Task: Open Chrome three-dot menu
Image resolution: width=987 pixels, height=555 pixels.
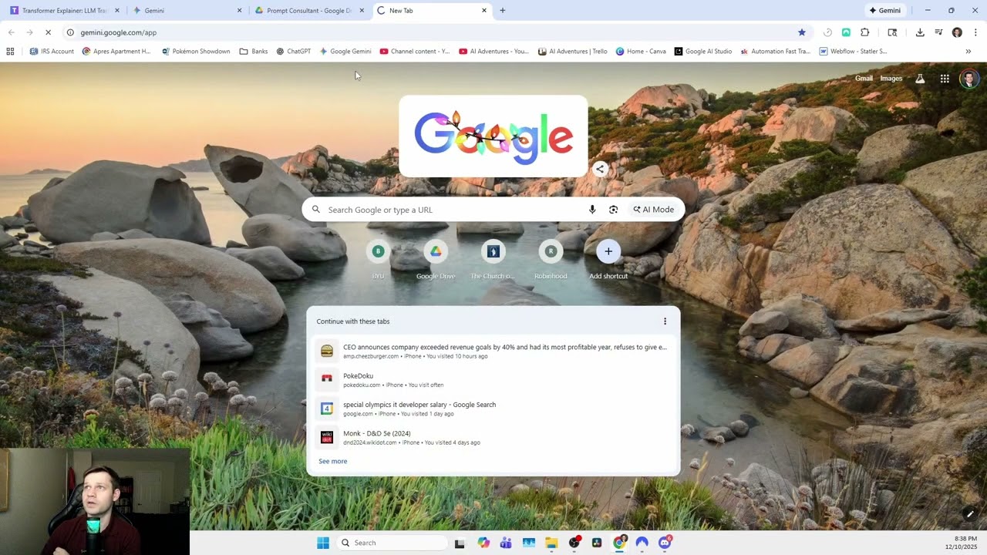Action: click(975, 32)
